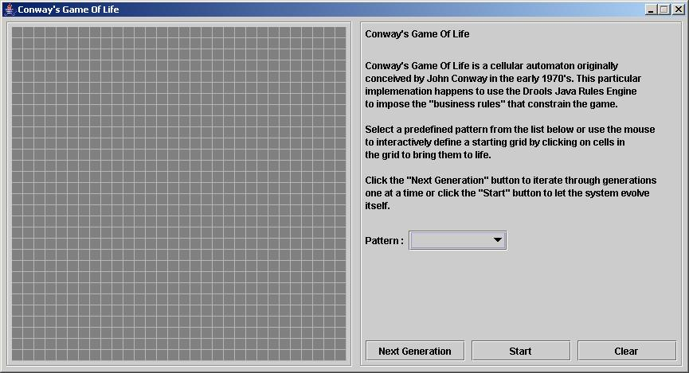Viewport: 689px width, 373px height.
Task: Toggle the bottom-left corner cell of the grid
Action: pyautogui.click(x=18, y=355)
